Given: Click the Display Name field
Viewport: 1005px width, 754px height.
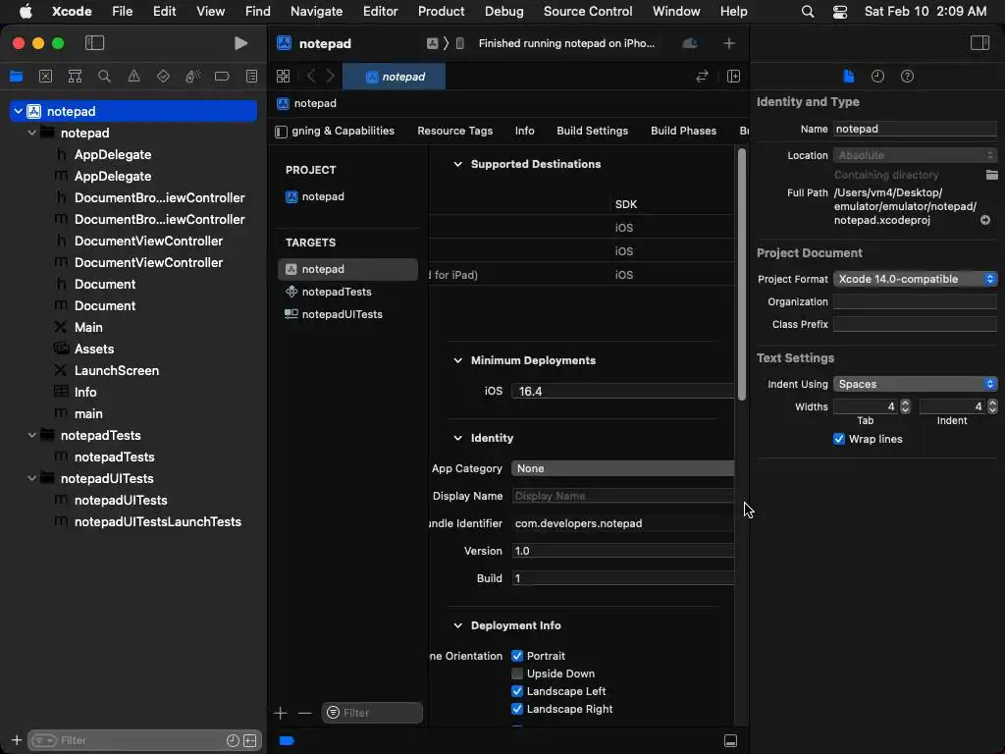Looking at the screenshot, I should pos(623,496).
